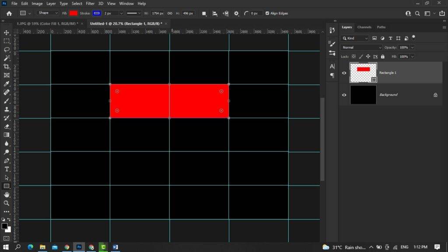The image size is (448, 252).
Task: Select the Move tool
Action: tap(7, 32)
